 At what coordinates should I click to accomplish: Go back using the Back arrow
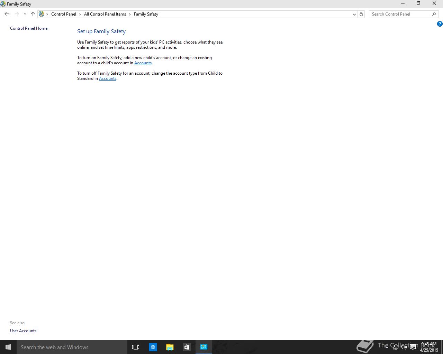pyautogui.click(x=7, y=14)
